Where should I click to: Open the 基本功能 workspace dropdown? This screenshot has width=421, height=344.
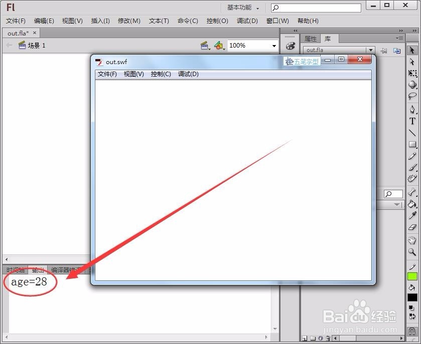(x=243, y=8)
